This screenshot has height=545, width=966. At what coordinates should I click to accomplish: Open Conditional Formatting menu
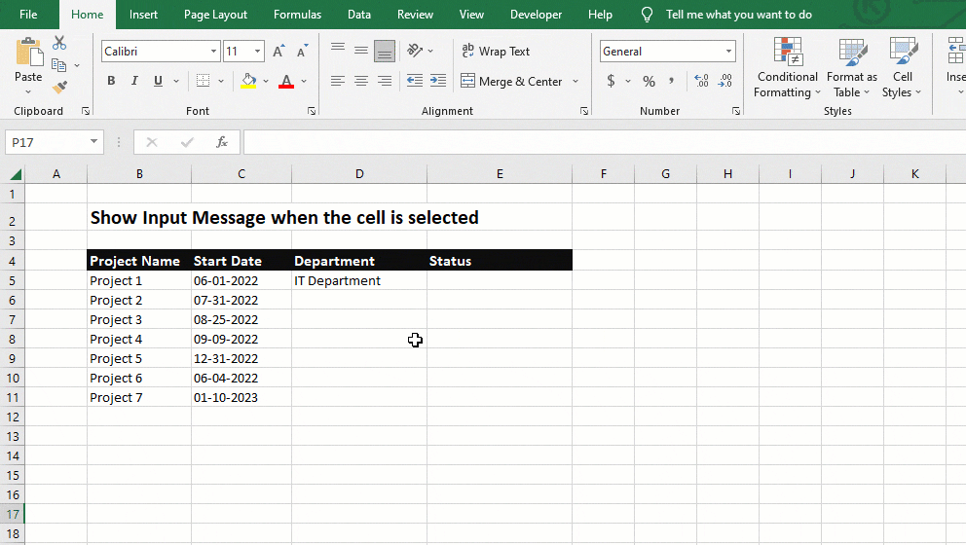tap(788, 68)
